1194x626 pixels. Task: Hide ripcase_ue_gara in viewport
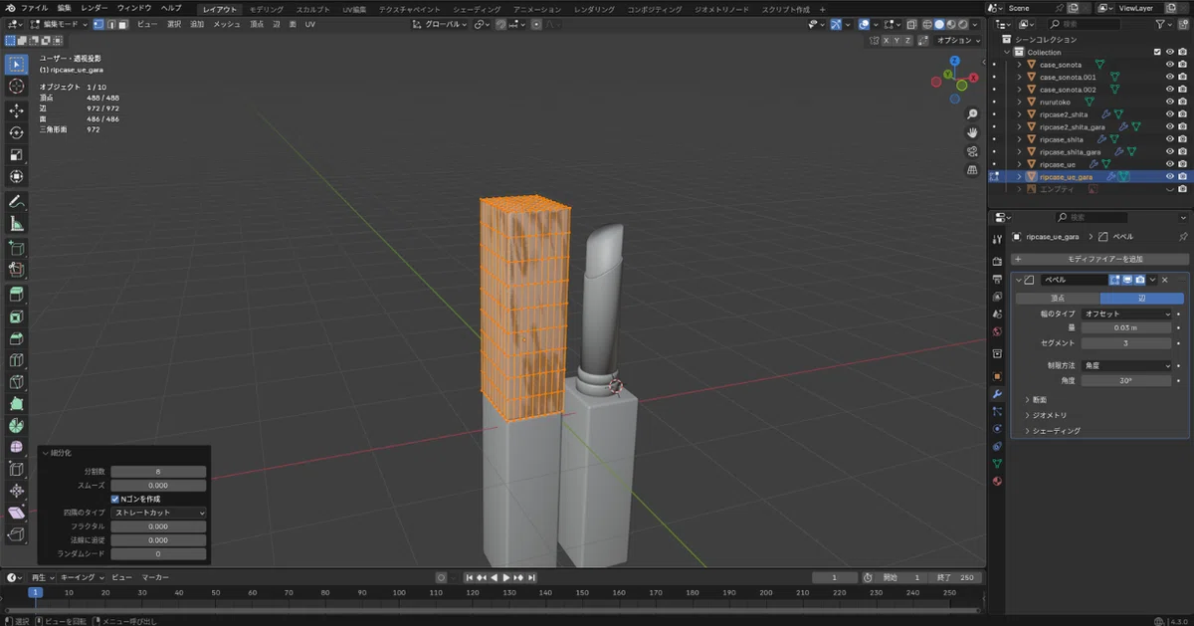(x=1170, y=176)
